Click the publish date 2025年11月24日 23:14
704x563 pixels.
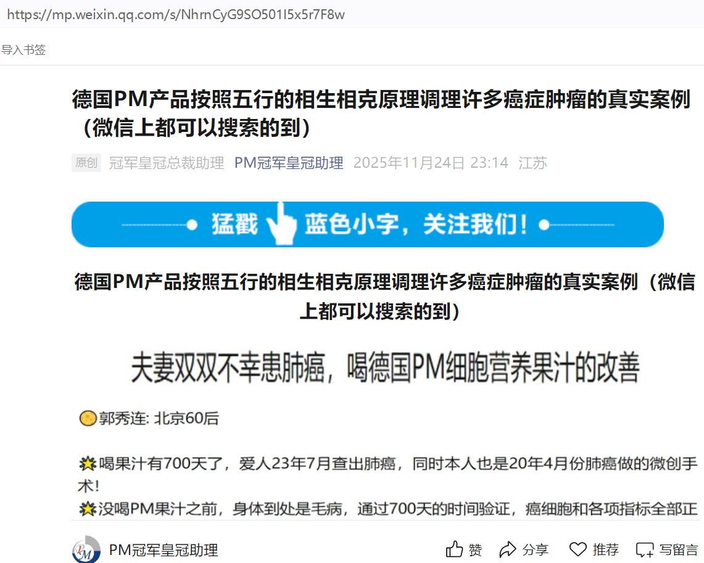coord(431,163)
